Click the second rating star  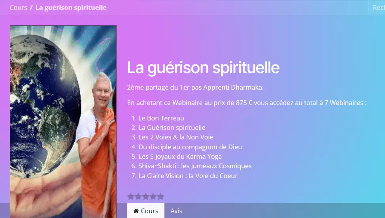point(138,196)
